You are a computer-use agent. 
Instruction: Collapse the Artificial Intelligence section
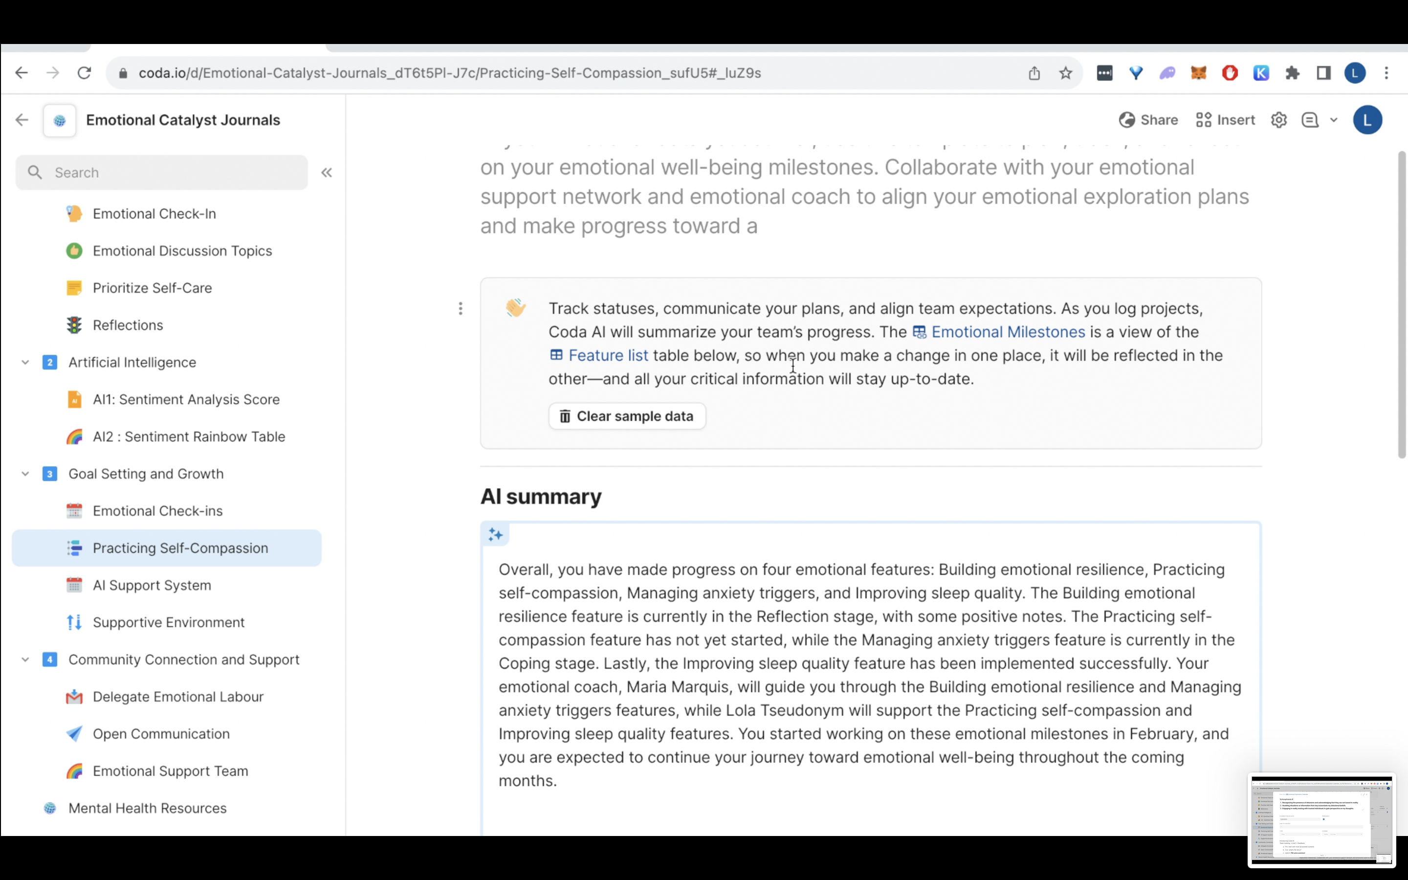tap(25, 362)
